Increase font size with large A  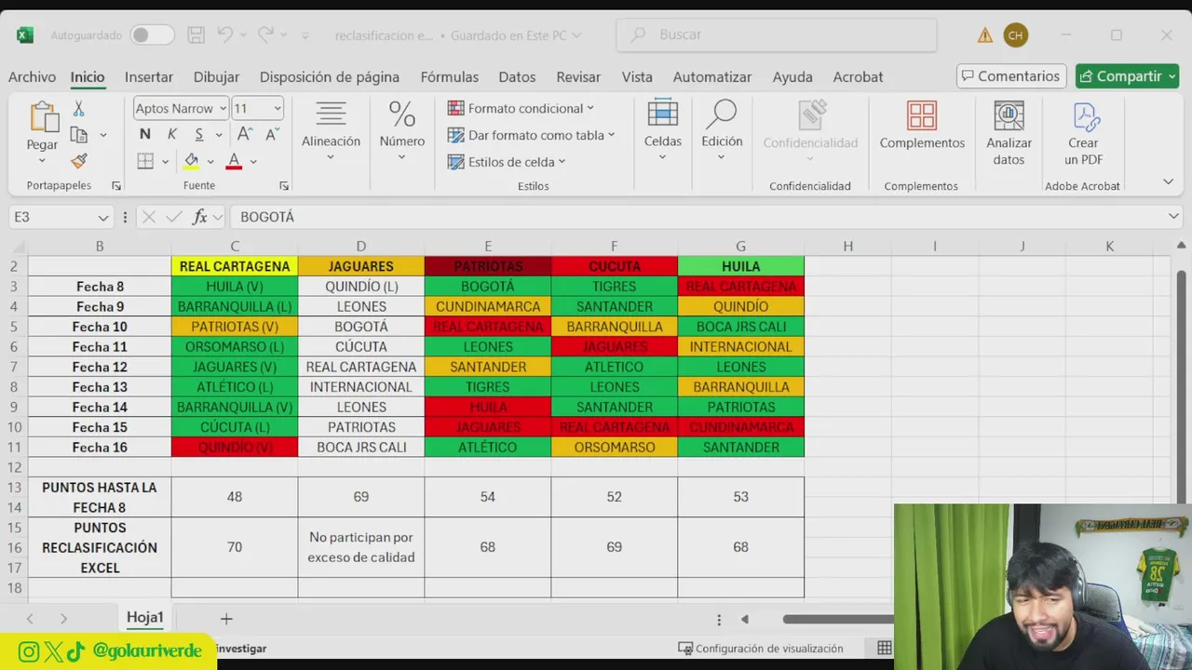246,134
